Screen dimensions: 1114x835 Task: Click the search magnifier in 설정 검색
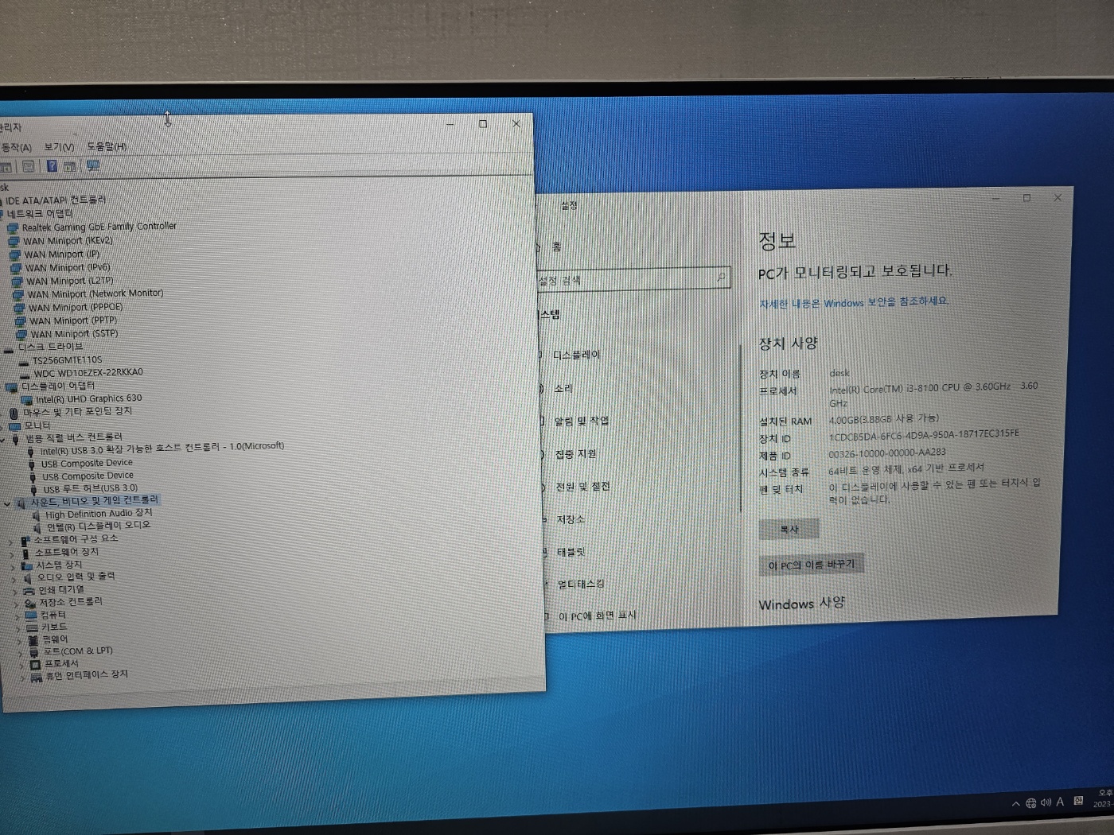point(721,277)
